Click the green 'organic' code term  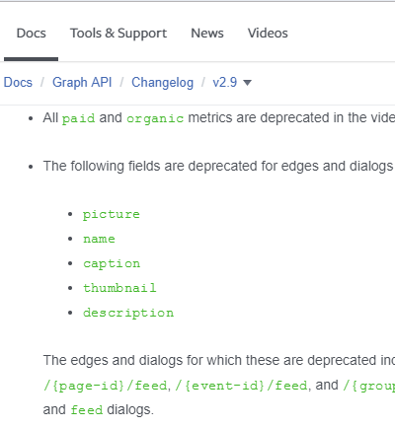click(x=155, y=118)
